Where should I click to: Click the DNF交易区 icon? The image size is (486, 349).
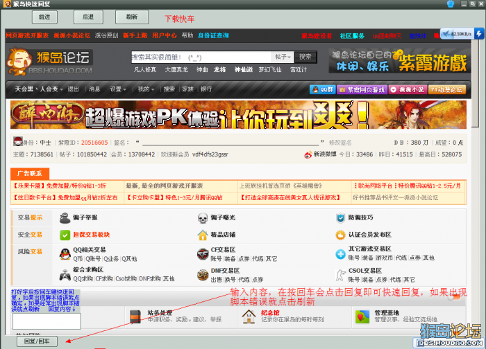[203, 275]
